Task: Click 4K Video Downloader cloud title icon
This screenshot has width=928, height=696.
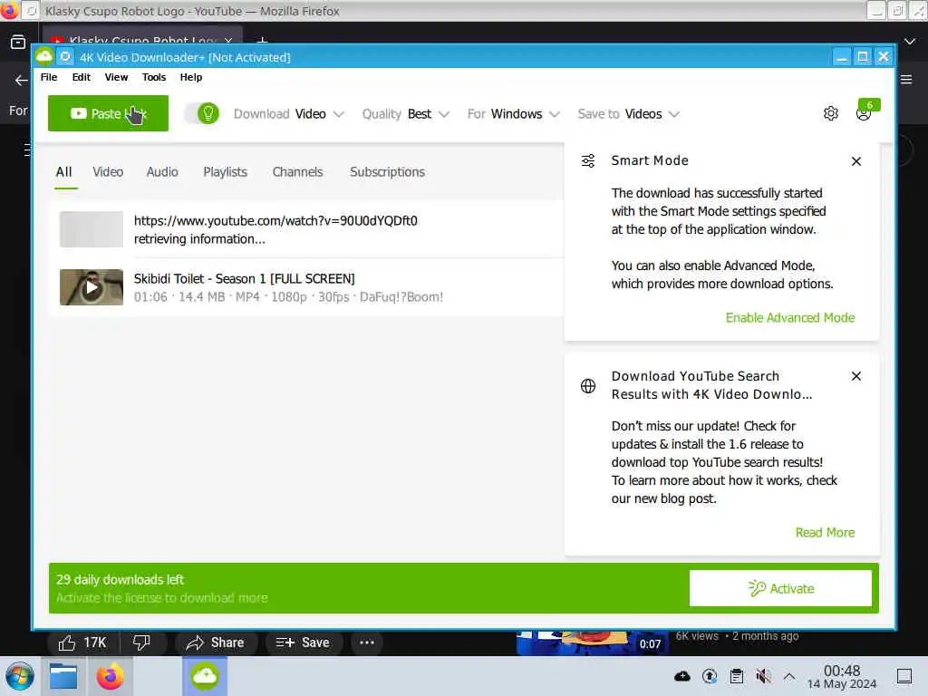Action: pos(43,57)
